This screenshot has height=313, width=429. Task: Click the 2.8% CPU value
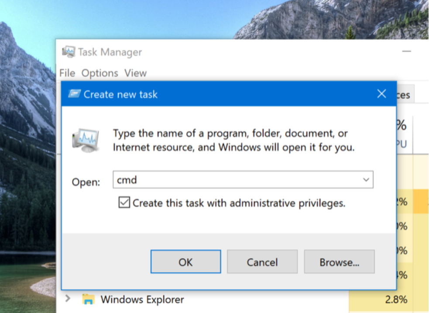coord(396,299)
